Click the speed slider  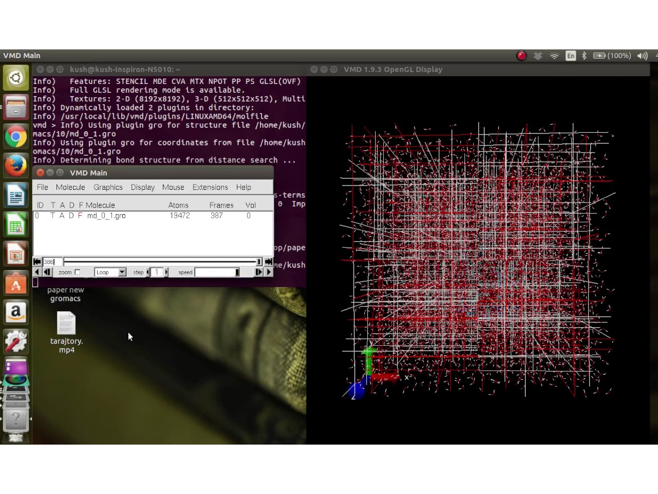pos(217,272)
